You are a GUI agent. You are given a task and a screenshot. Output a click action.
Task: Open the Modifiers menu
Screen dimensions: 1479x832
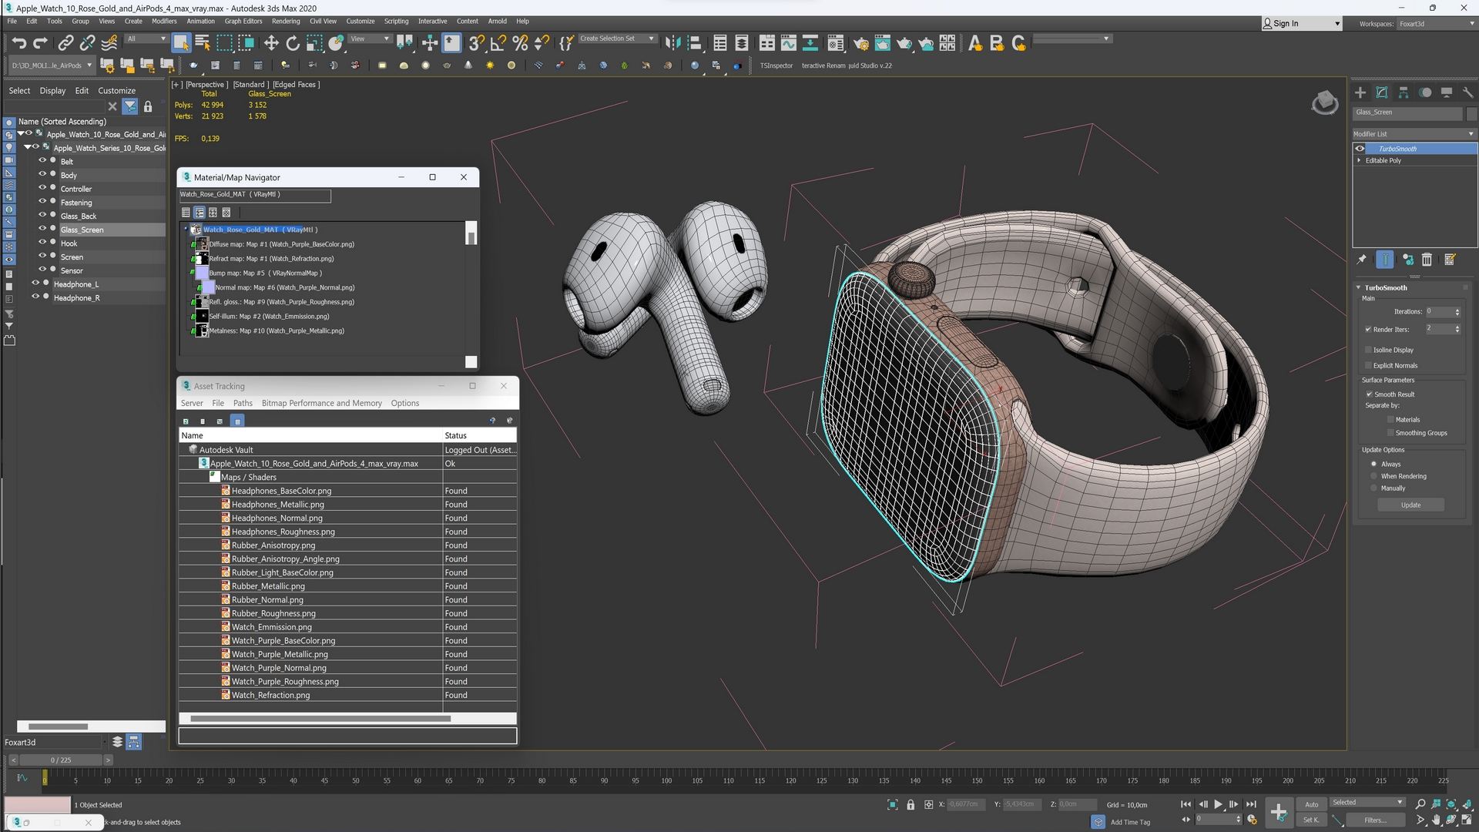coord(164,22)
